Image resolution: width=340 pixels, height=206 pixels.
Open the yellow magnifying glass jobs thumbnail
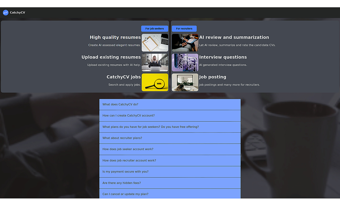(x=155, y=82)
